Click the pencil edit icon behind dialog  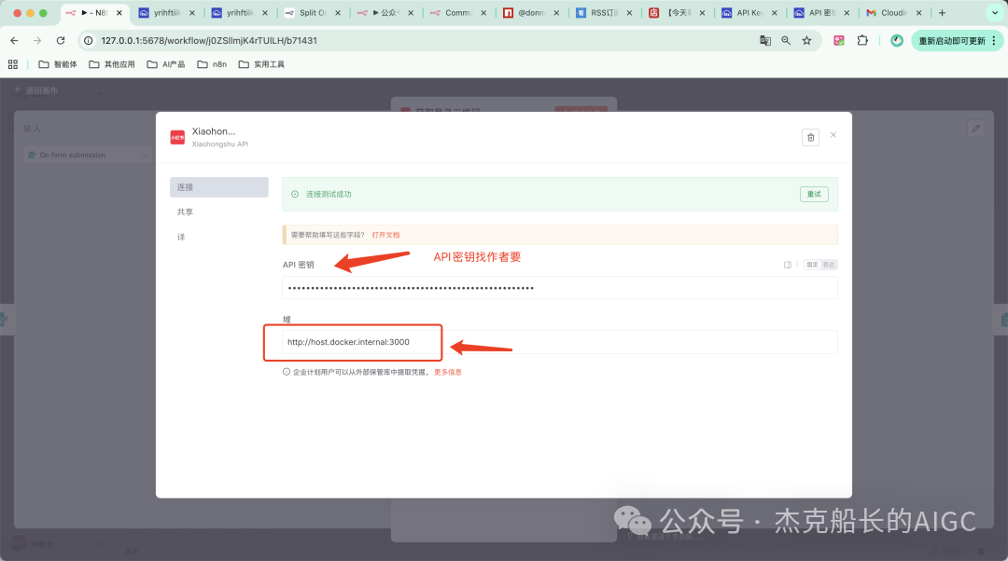tap(976, 129)
